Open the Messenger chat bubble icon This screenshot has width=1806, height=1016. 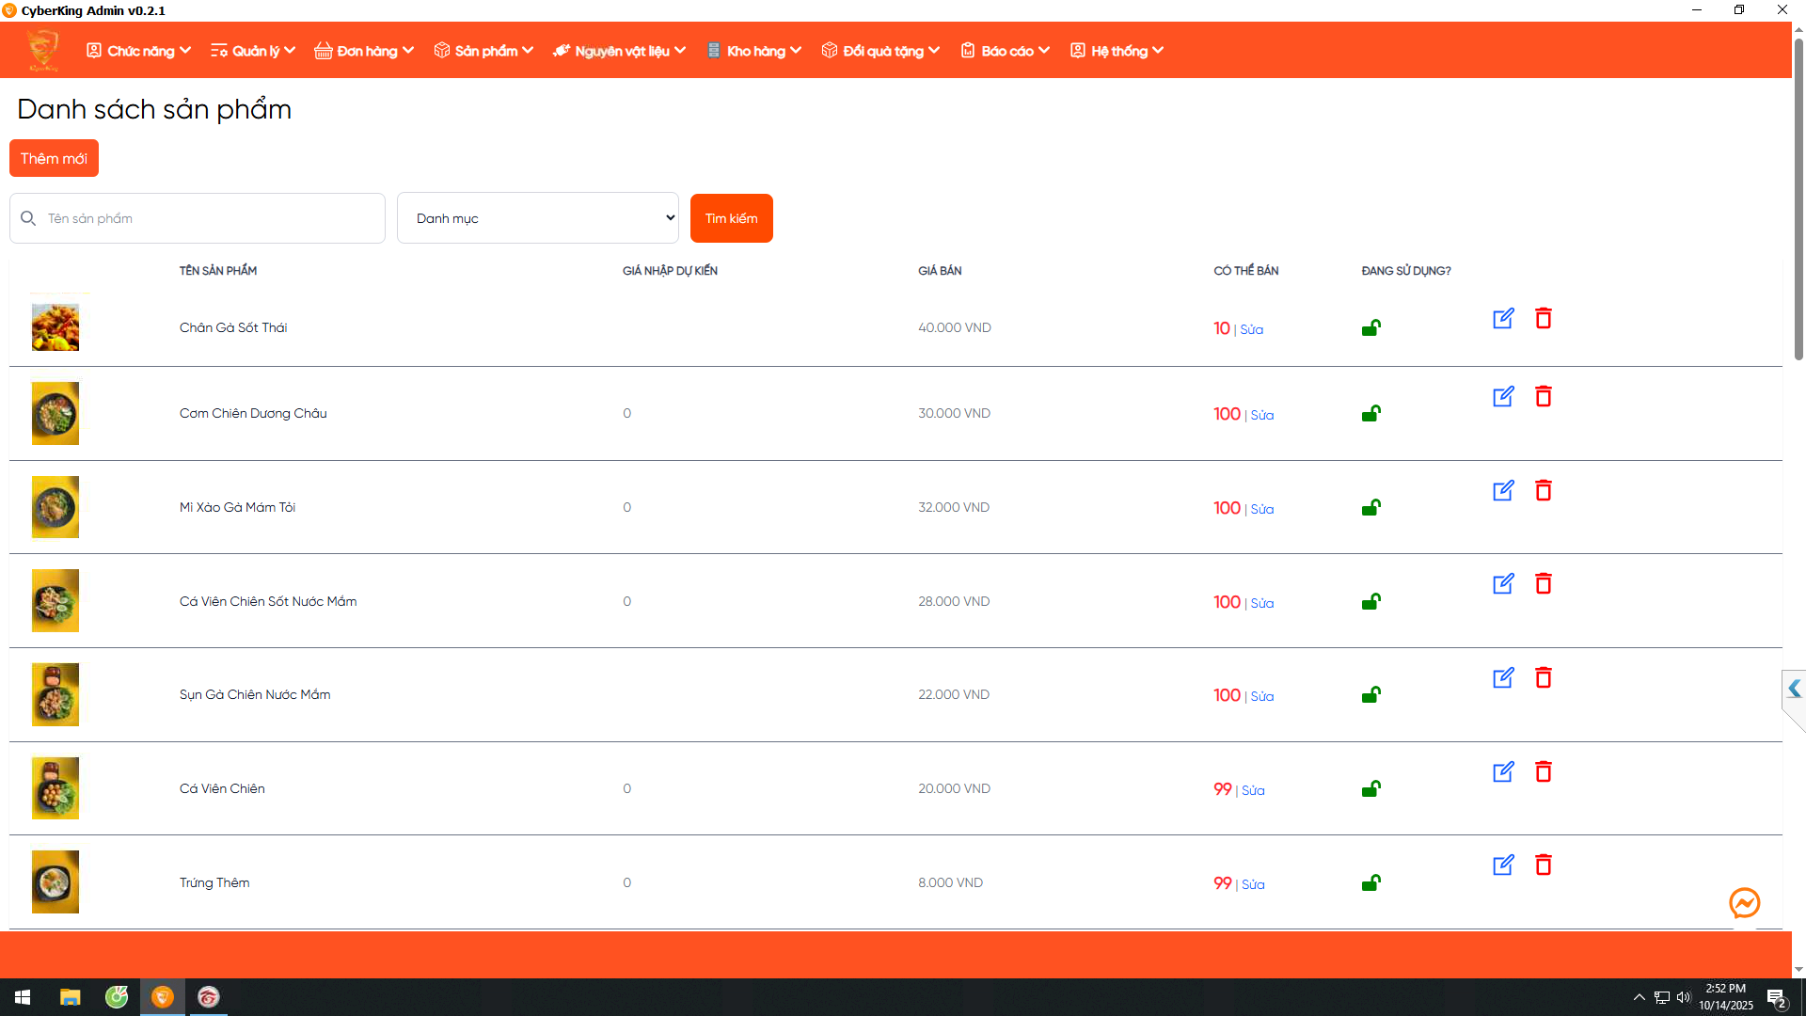click(1744, 903)
